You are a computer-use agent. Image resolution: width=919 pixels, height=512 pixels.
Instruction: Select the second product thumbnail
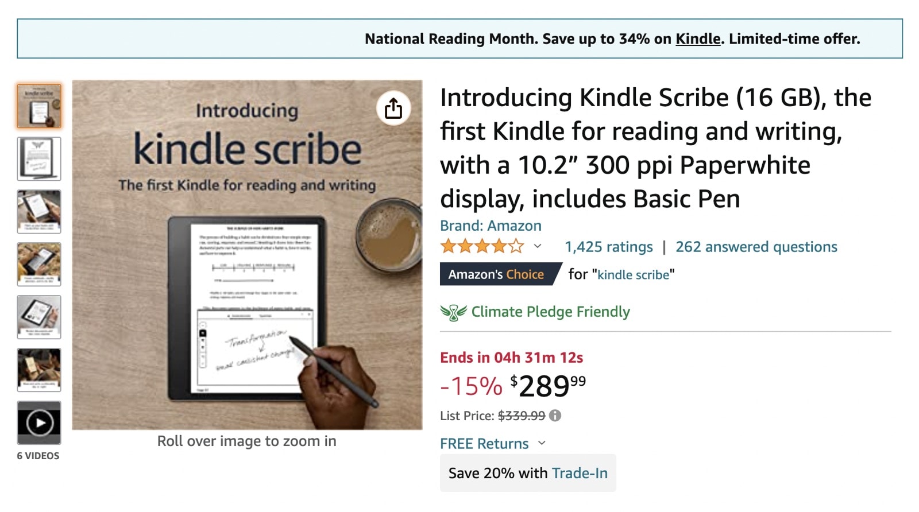point(38,159)
